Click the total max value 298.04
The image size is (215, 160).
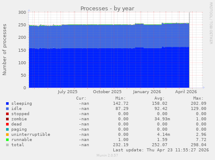199,145
